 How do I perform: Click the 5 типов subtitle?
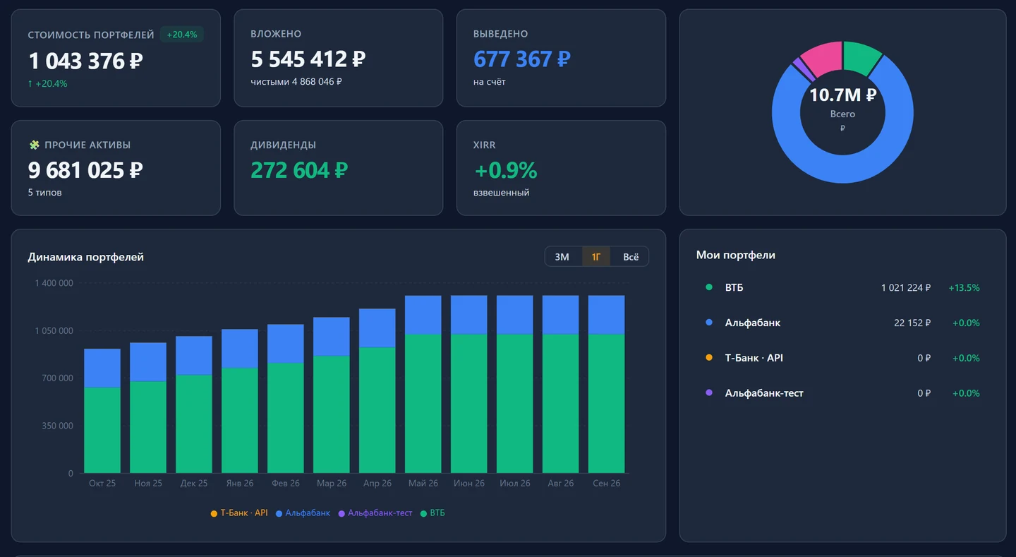pos(45,193)
